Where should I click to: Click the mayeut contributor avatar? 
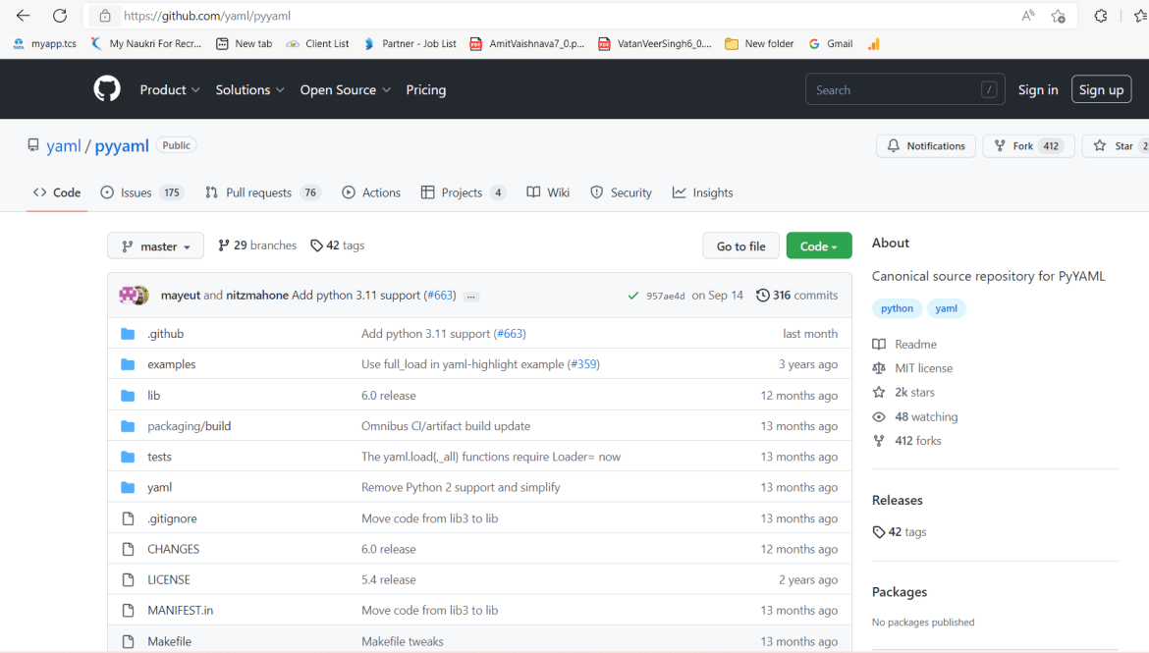click(x=128, y=295)
